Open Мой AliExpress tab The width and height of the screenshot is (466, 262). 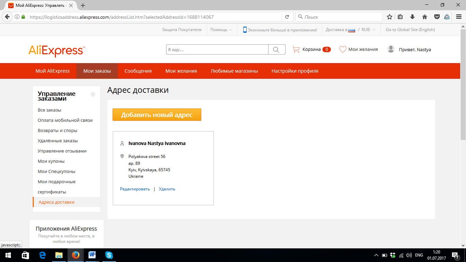pyautogui.click(x=53, y=71)
